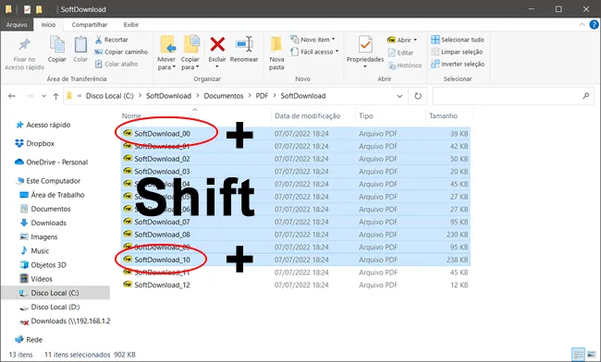
Task: Click Limpar seleção
Action: coord(457,52)
